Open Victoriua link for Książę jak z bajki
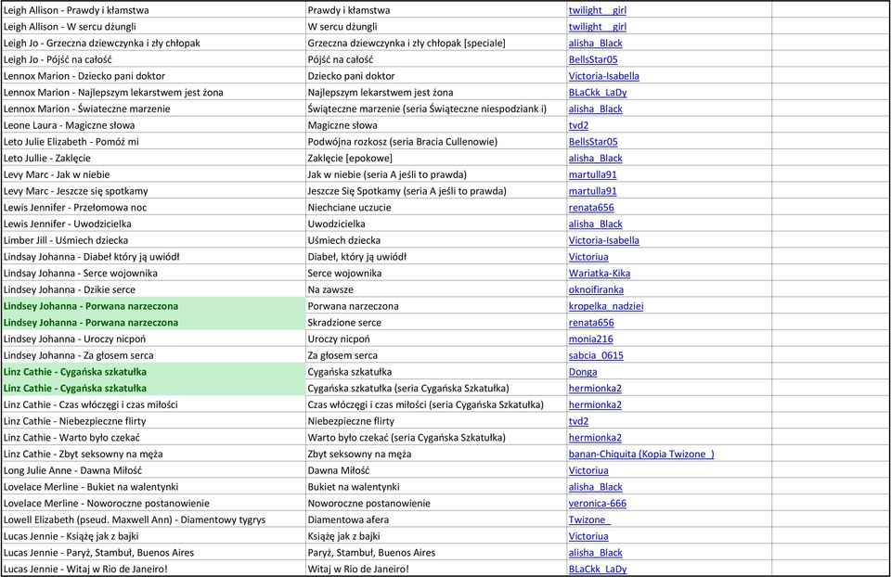The width and height of the screenshot is (891, 577). coord(588,537)
